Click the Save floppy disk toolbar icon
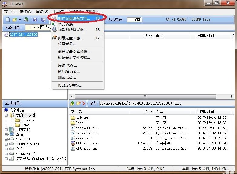 click(x=35, y=19)
